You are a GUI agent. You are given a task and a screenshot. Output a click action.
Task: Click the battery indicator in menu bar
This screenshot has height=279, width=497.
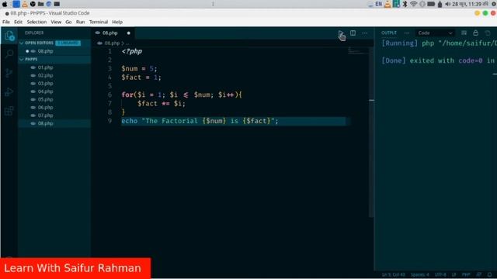click(431, 4)
